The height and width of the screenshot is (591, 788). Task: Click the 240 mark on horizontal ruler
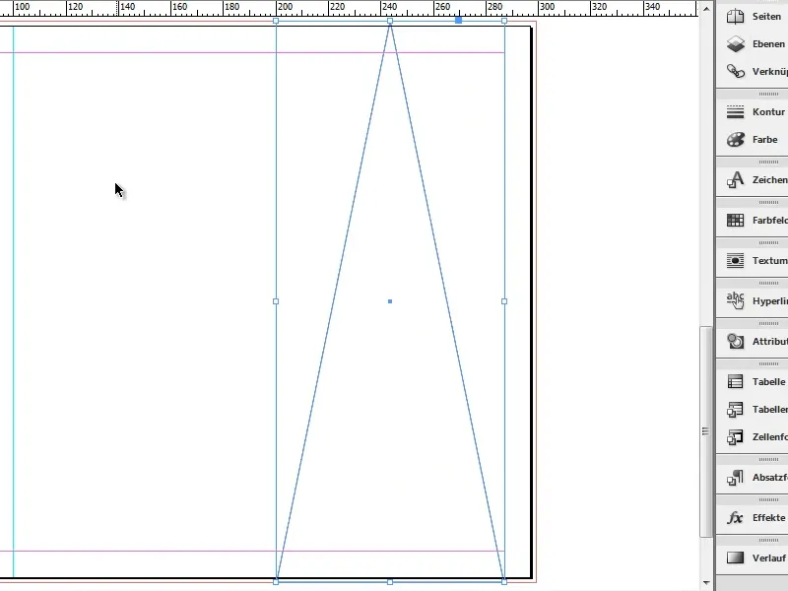[x=389, y=7]
